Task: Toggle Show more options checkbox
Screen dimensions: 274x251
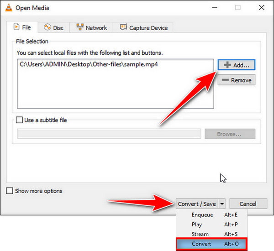Action: click(10, 191)
